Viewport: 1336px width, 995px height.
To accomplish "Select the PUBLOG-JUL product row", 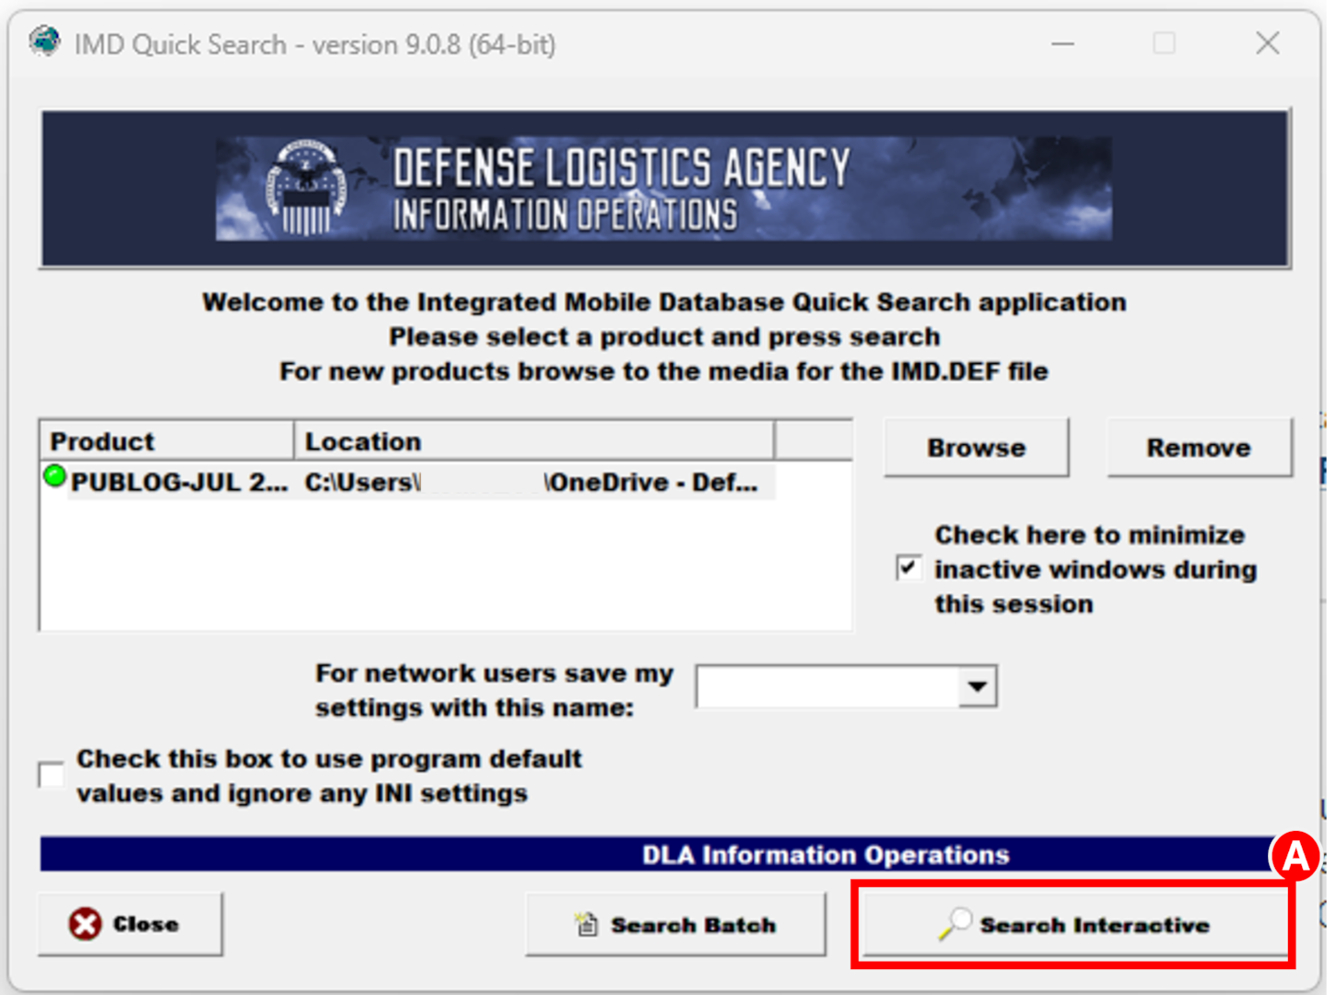I will coord(408,482).
